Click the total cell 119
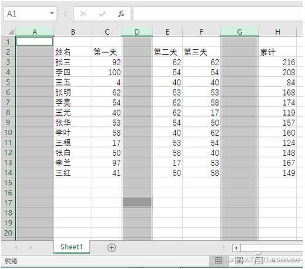This screenshot has height=269, width=305. [x=277, y=112]
